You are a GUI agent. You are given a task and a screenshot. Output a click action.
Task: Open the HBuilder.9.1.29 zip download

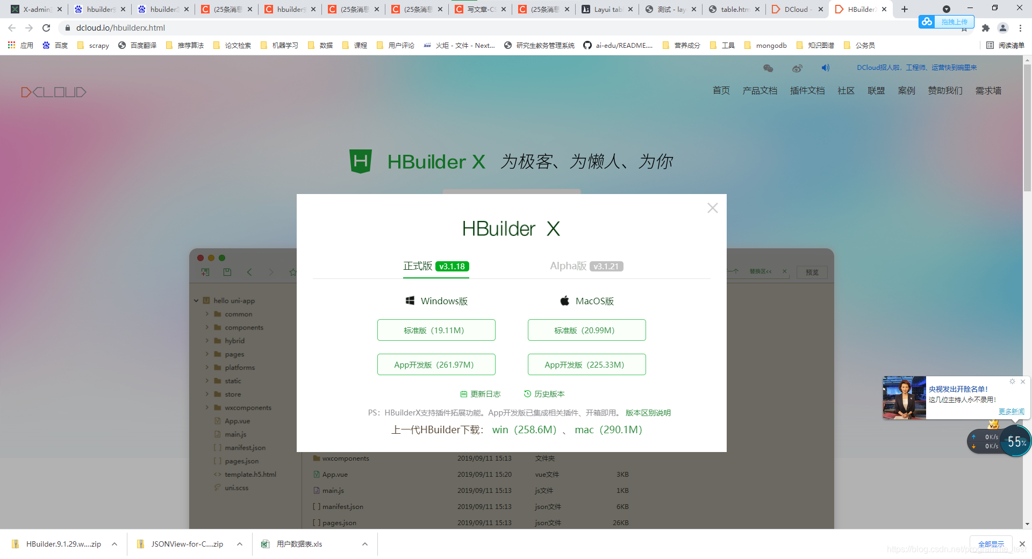click(x=56, y=544)
